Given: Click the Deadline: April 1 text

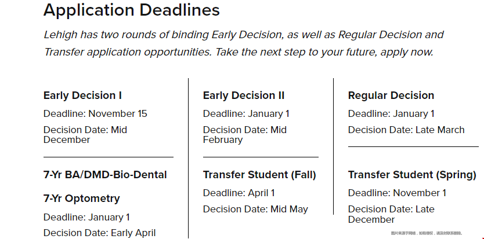Looking at the screenshot, I should point(239,193).
